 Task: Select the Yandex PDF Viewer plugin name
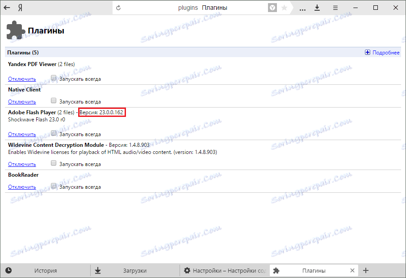click(x=32, y=64)
